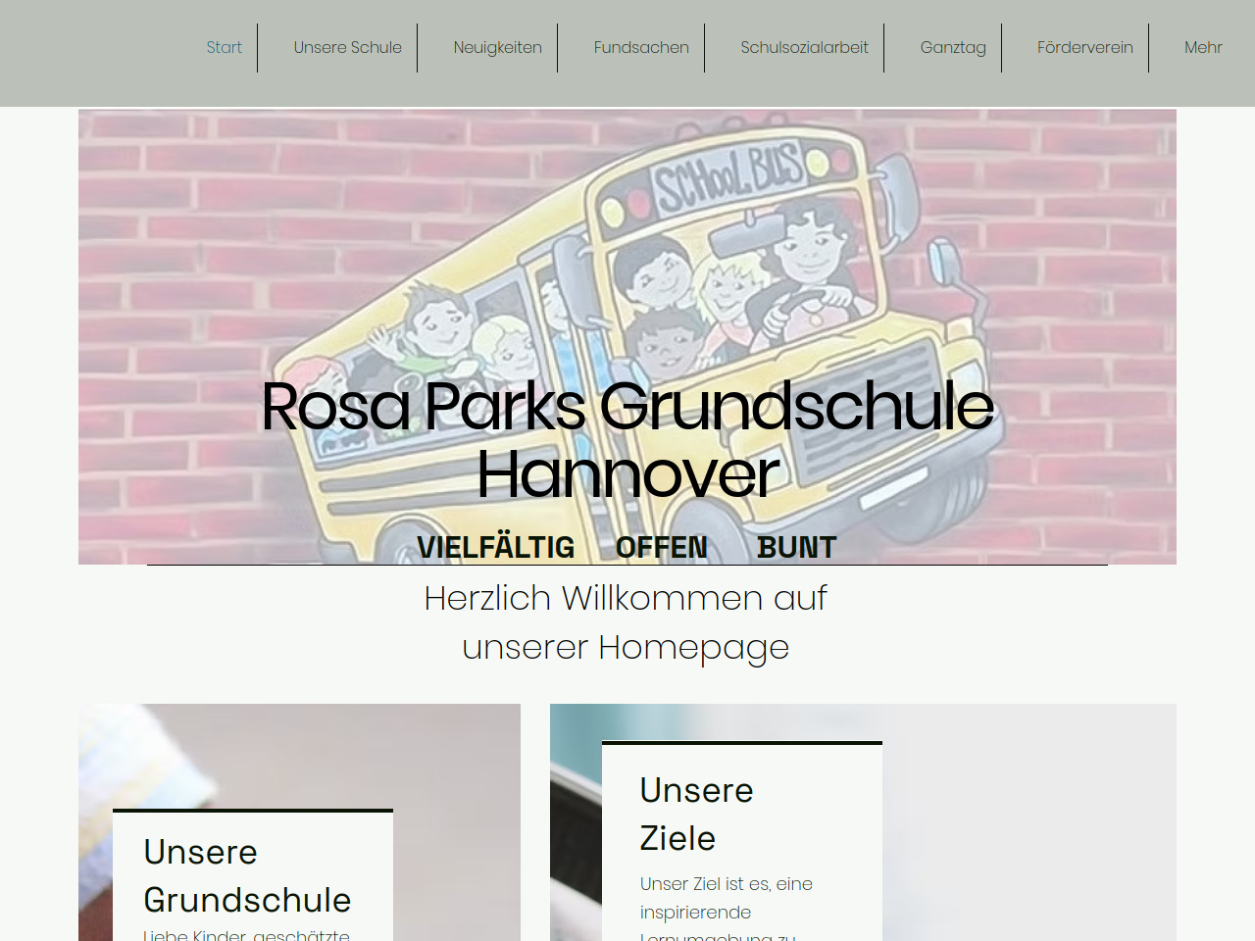Expand the Mehr menu
1255x941 pixels.
(1203, 47)
